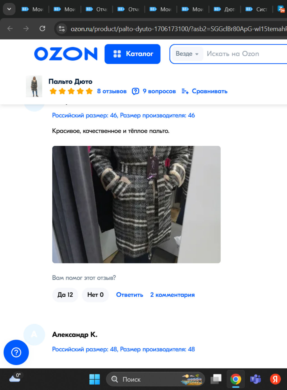
Task: Click the Ozon logo
Action: pyautogui.click(x=66, y=54)
